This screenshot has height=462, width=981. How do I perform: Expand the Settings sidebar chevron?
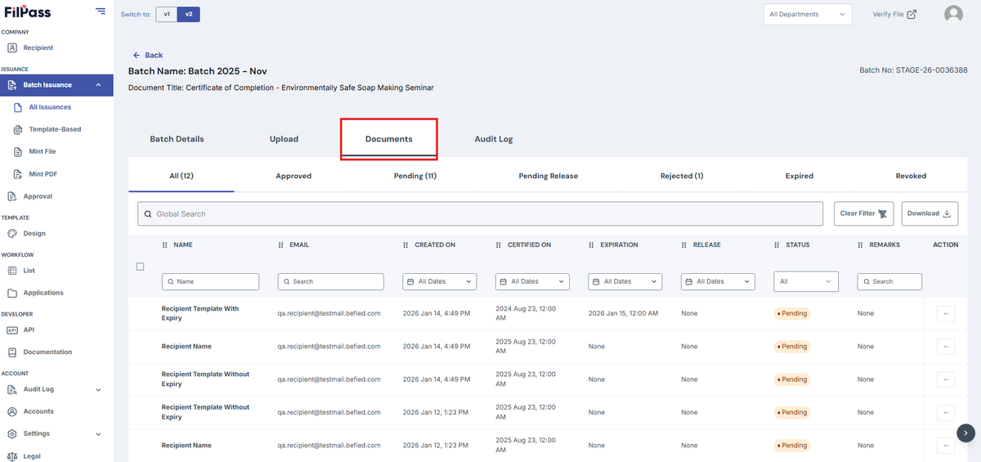point(98,434)
